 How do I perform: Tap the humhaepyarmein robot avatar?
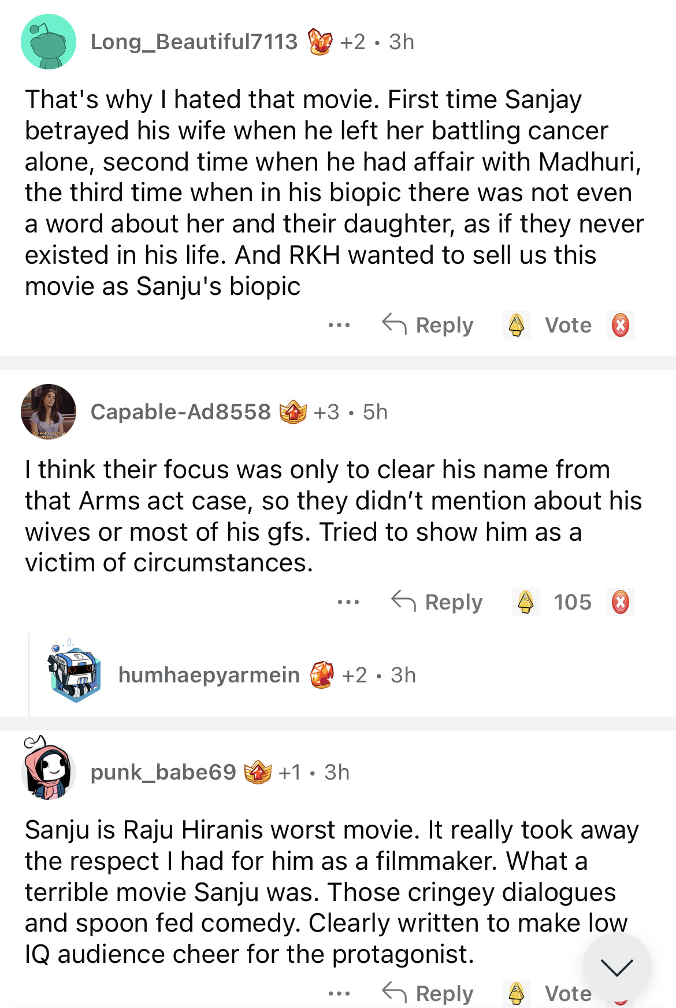coord(74,674)
